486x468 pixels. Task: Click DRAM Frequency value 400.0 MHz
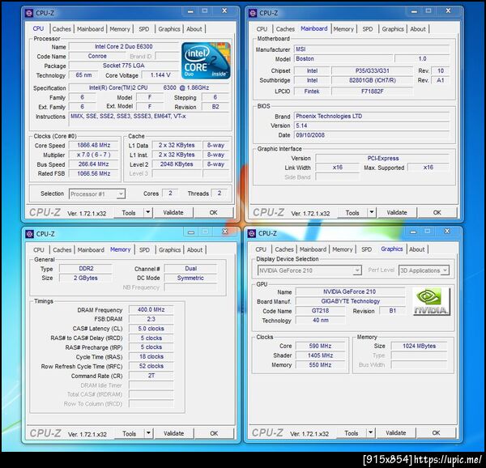(x=151, y=309)
